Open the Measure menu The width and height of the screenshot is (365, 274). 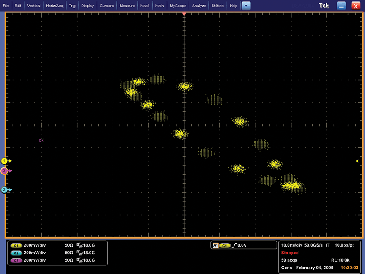pos(127,6)
